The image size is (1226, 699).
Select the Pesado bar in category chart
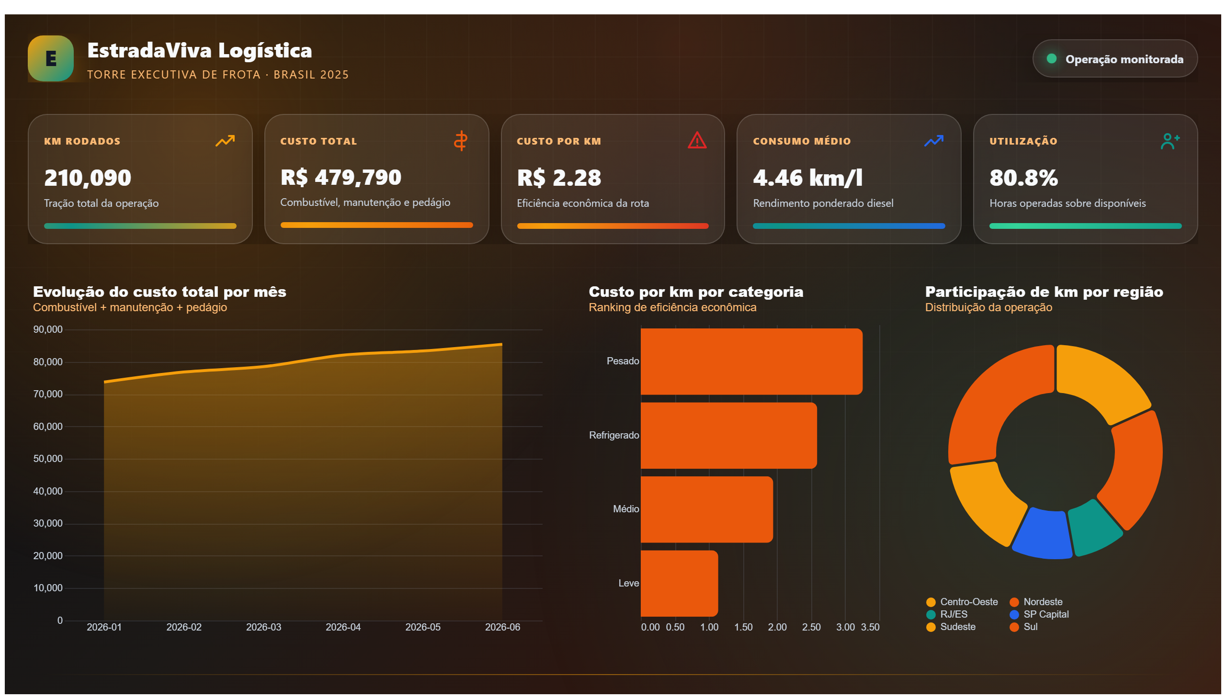click(x=751, y=361)
